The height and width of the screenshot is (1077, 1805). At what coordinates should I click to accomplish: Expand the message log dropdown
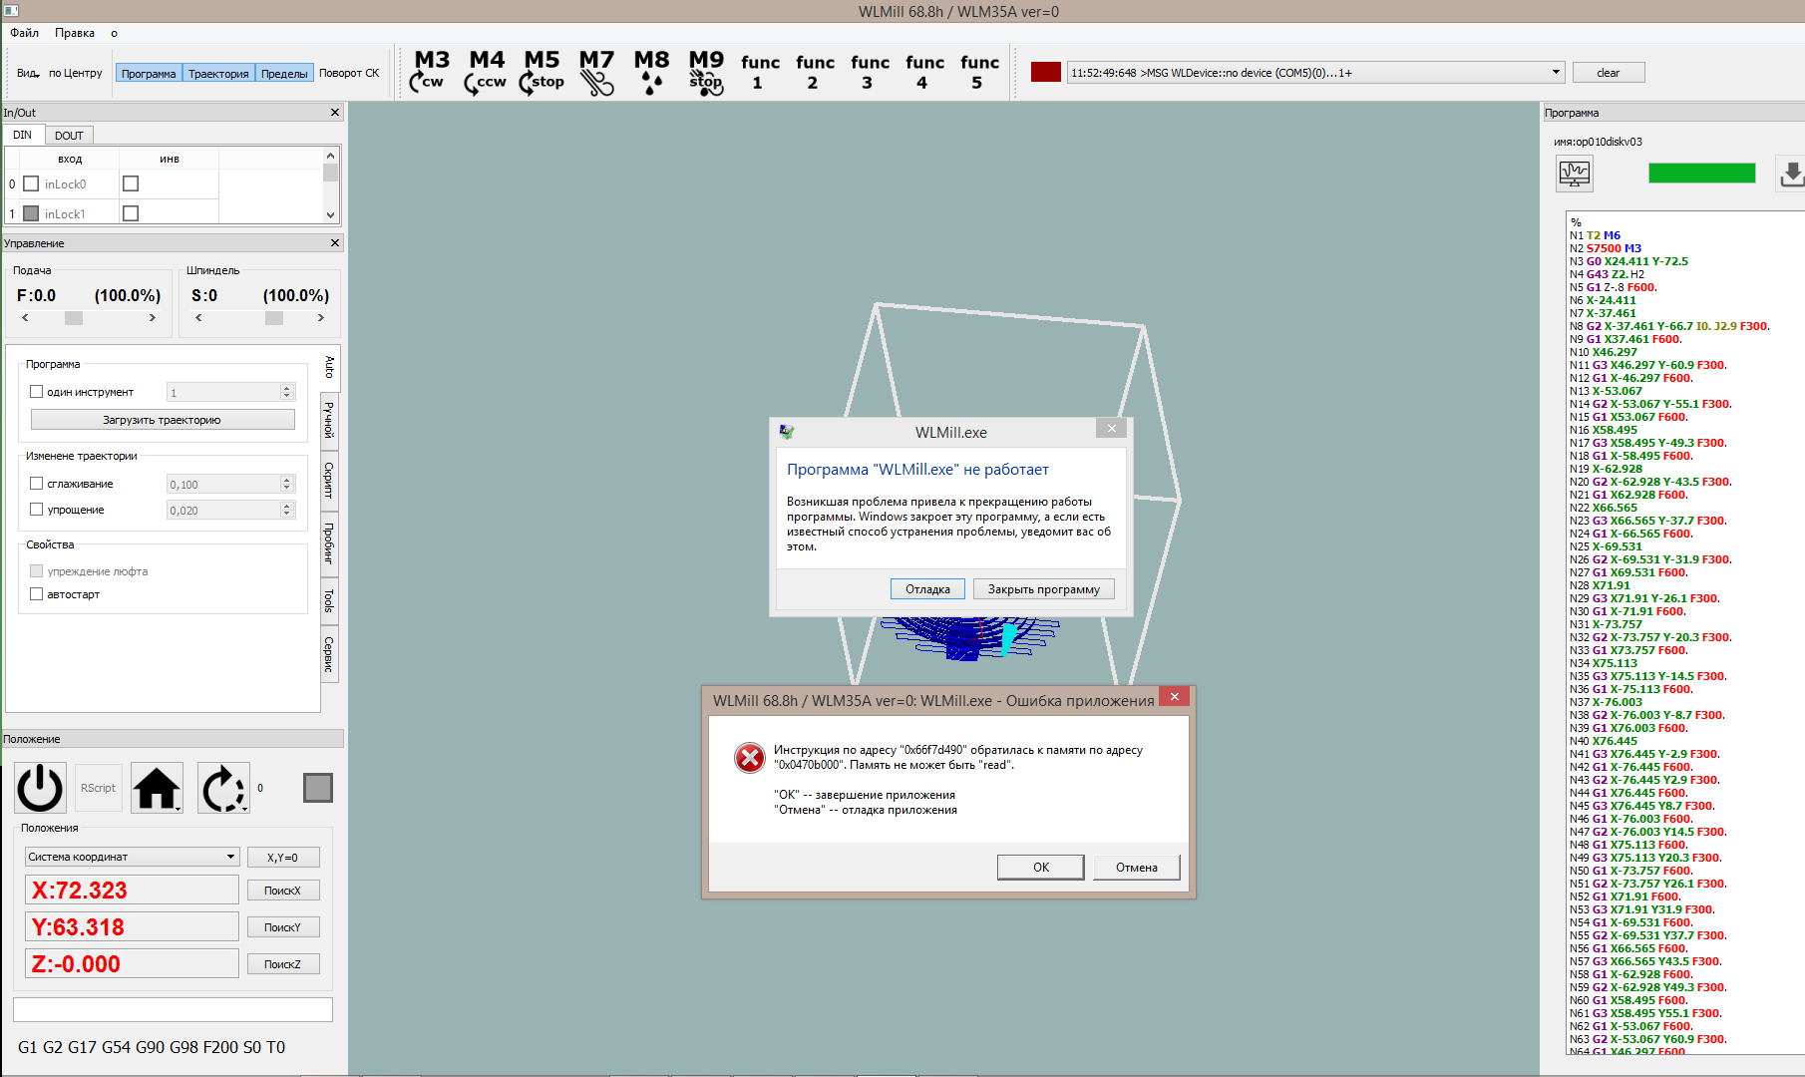click(x=1556, y=72)
